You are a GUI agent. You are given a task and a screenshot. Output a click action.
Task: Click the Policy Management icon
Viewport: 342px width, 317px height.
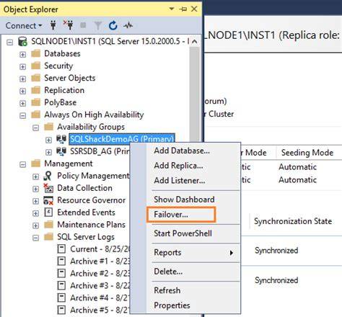coord(48,176)
